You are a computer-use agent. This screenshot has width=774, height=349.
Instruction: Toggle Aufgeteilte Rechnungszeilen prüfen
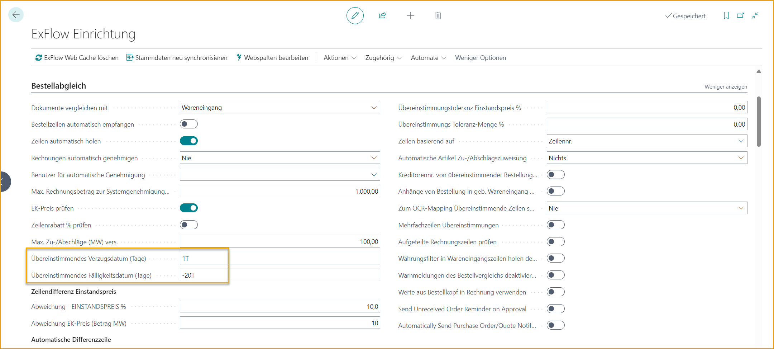(556, 242)
